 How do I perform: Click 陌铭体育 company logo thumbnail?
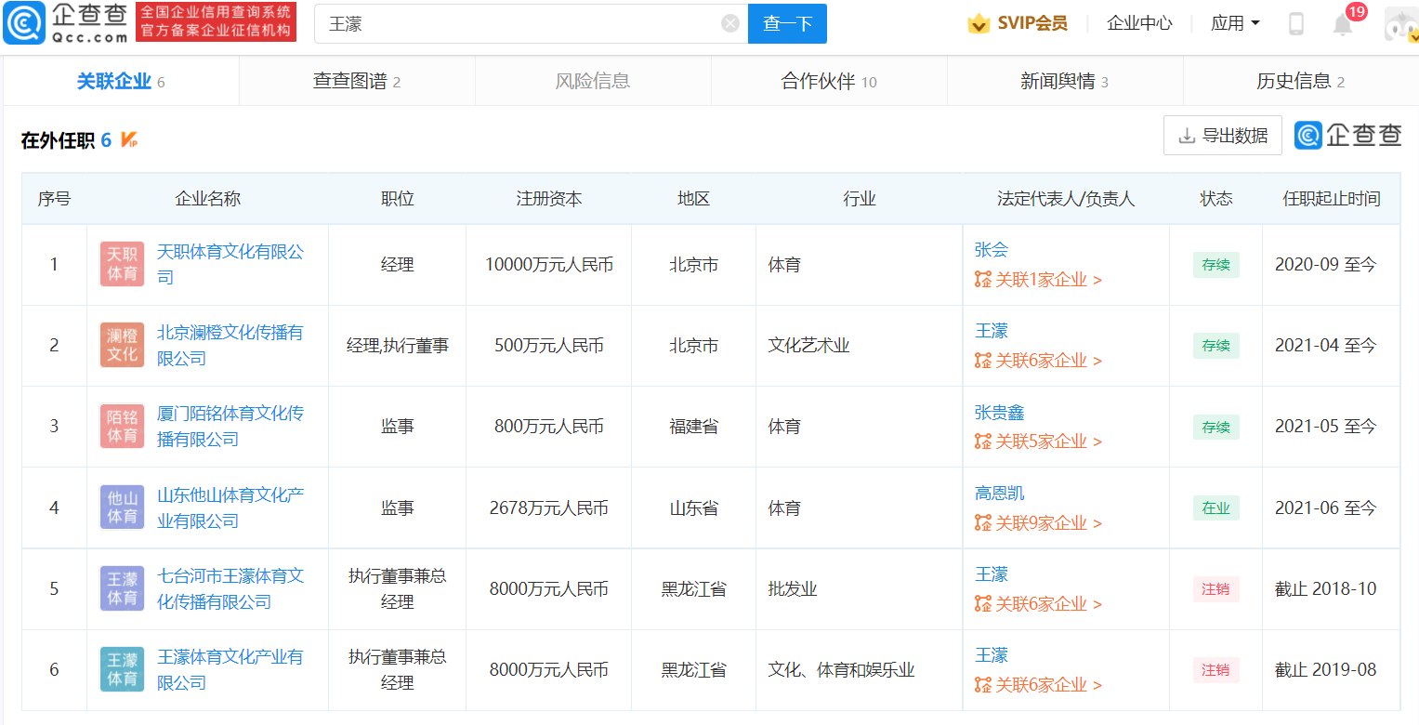pos(122,426)
